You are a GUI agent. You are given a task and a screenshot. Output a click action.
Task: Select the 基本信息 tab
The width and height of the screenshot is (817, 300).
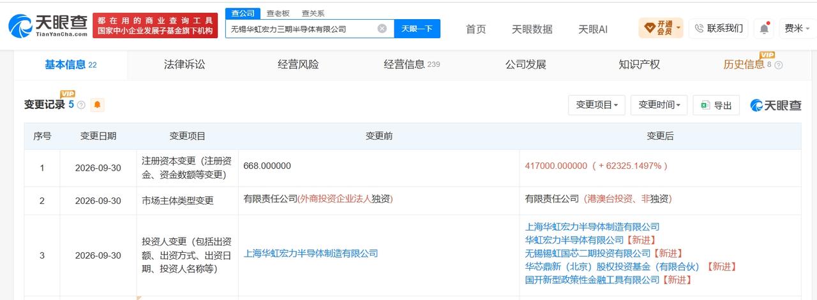(70, 64)
